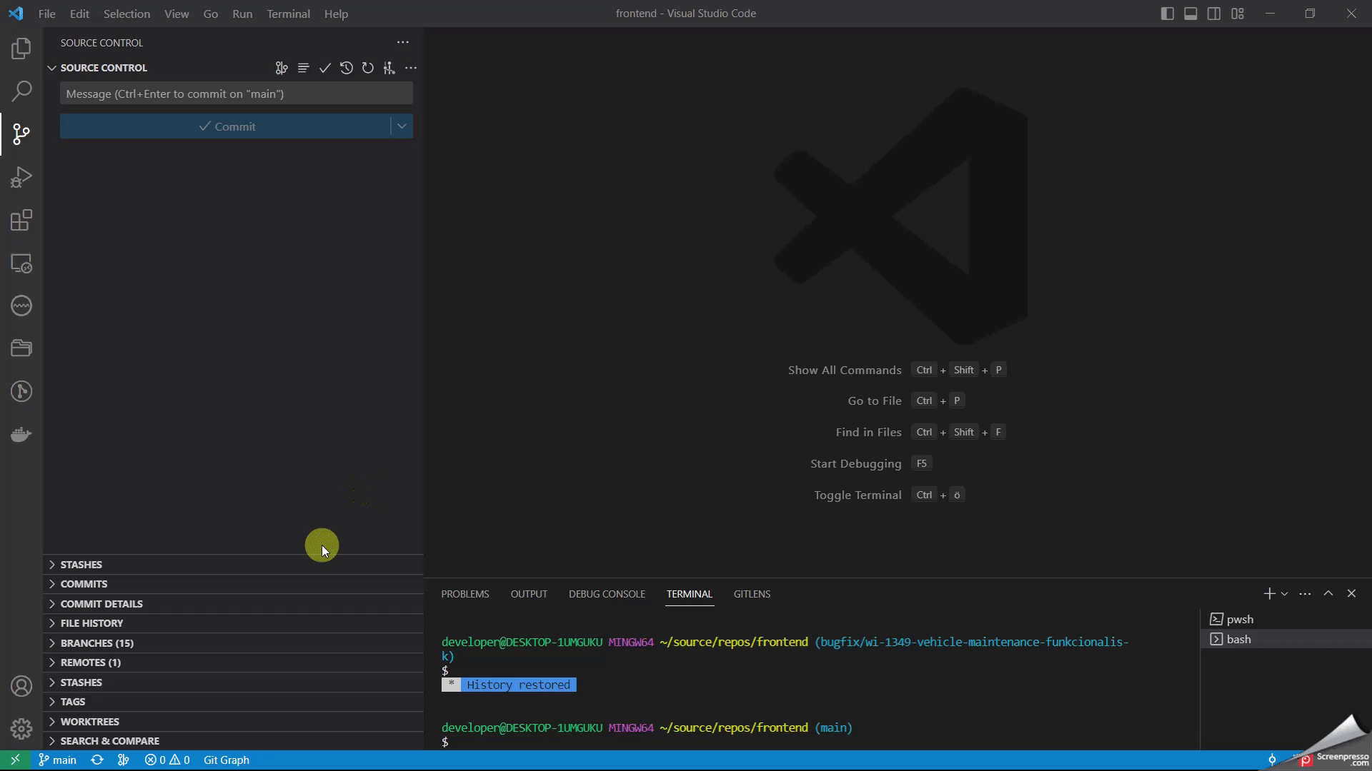Open Run and Debug view
1372x771 pixels.
pos(21,177)
